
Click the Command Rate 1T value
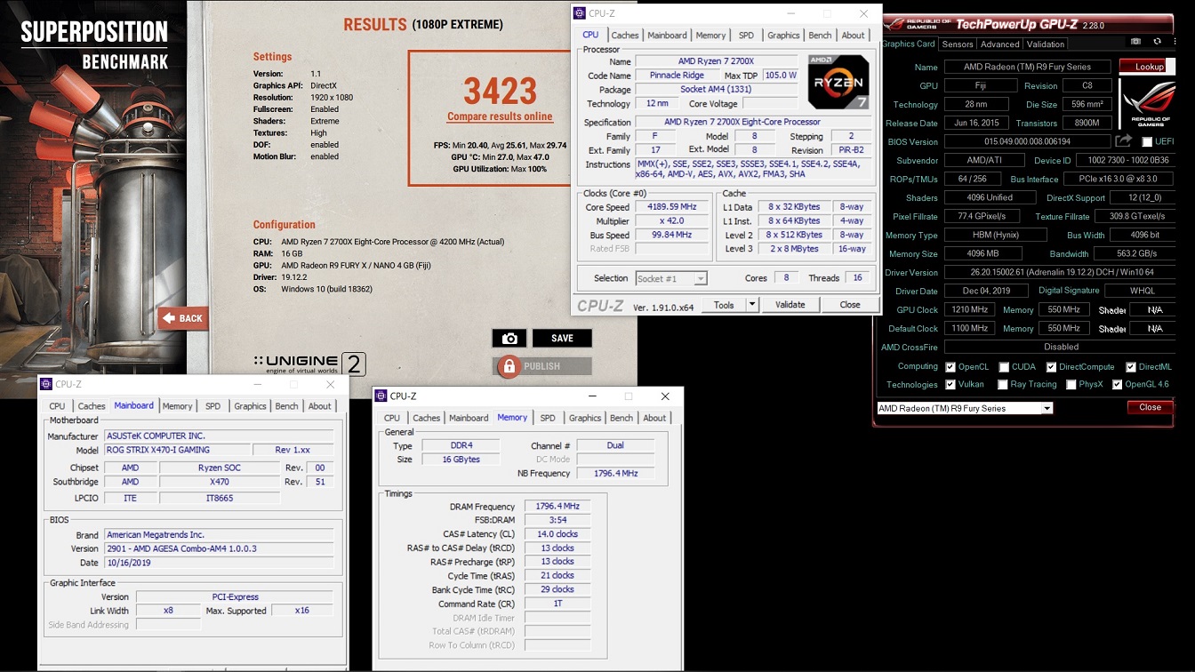click(558, 604)
